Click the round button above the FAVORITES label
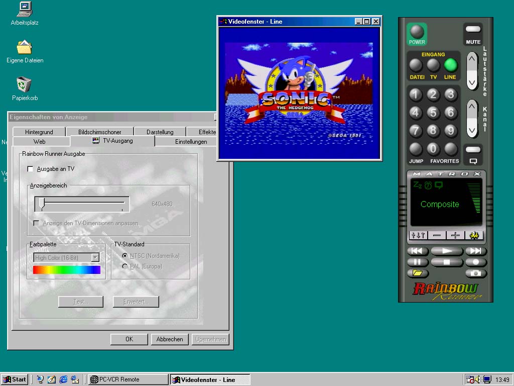 click(451, 149)
